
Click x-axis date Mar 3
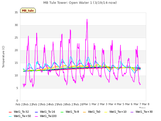click(104, 104)
